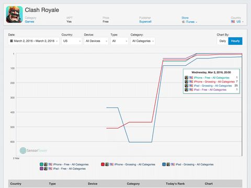Open the Type All dropdown

pos(119,41)
